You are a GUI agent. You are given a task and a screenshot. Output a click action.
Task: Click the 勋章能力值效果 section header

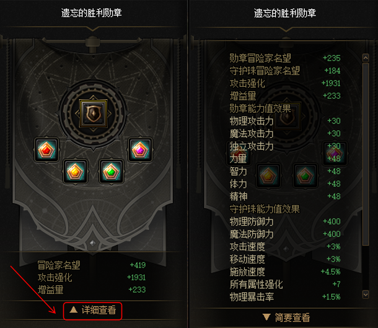pyautogui.click(x=260, y=109)
